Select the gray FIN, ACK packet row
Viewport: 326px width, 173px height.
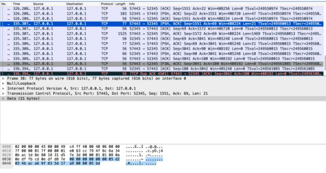(162, 64)
